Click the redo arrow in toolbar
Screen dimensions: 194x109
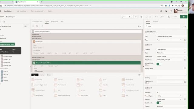(x=150, y=17)
